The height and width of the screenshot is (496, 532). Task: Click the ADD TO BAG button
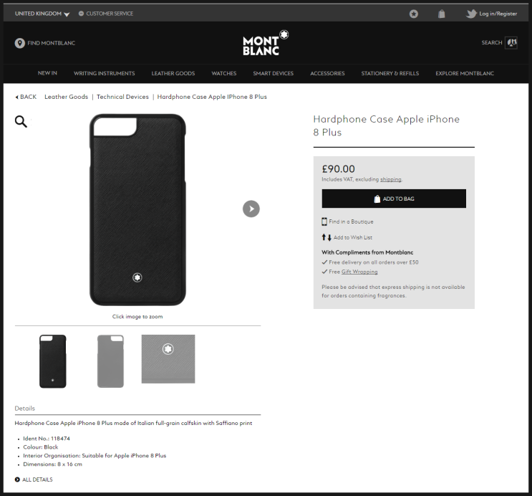[x=394, y=199]
